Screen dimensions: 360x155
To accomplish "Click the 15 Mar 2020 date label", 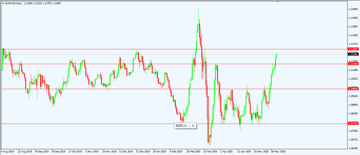I will point(210,152).
